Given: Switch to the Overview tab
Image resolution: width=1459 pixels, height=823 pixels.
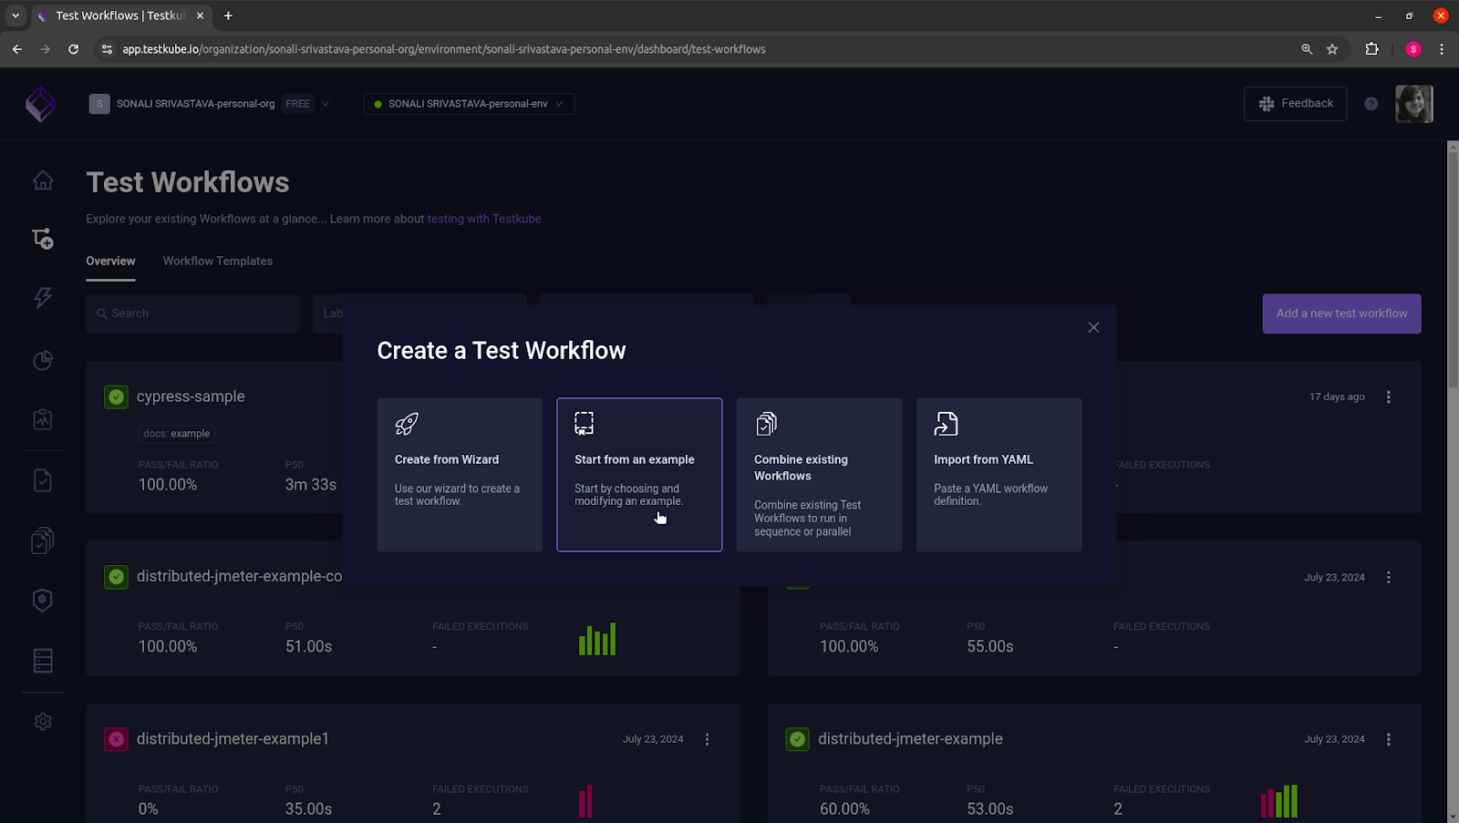Looking at the screenshot, I should tap(110, 261).
